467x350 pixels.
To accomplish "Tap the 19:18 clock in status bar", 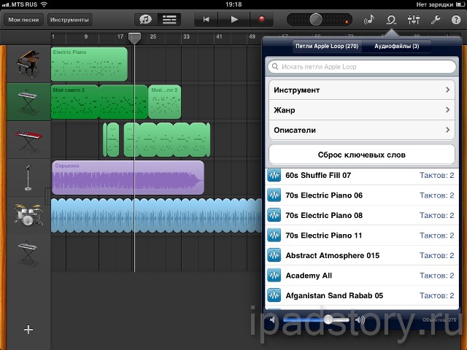I will (233, 4).
